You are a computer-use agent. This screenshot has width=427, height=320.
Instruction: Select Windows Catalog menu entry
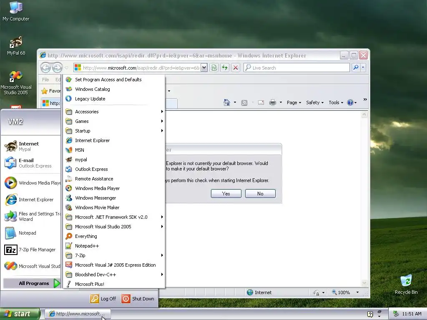click(114, 89)
